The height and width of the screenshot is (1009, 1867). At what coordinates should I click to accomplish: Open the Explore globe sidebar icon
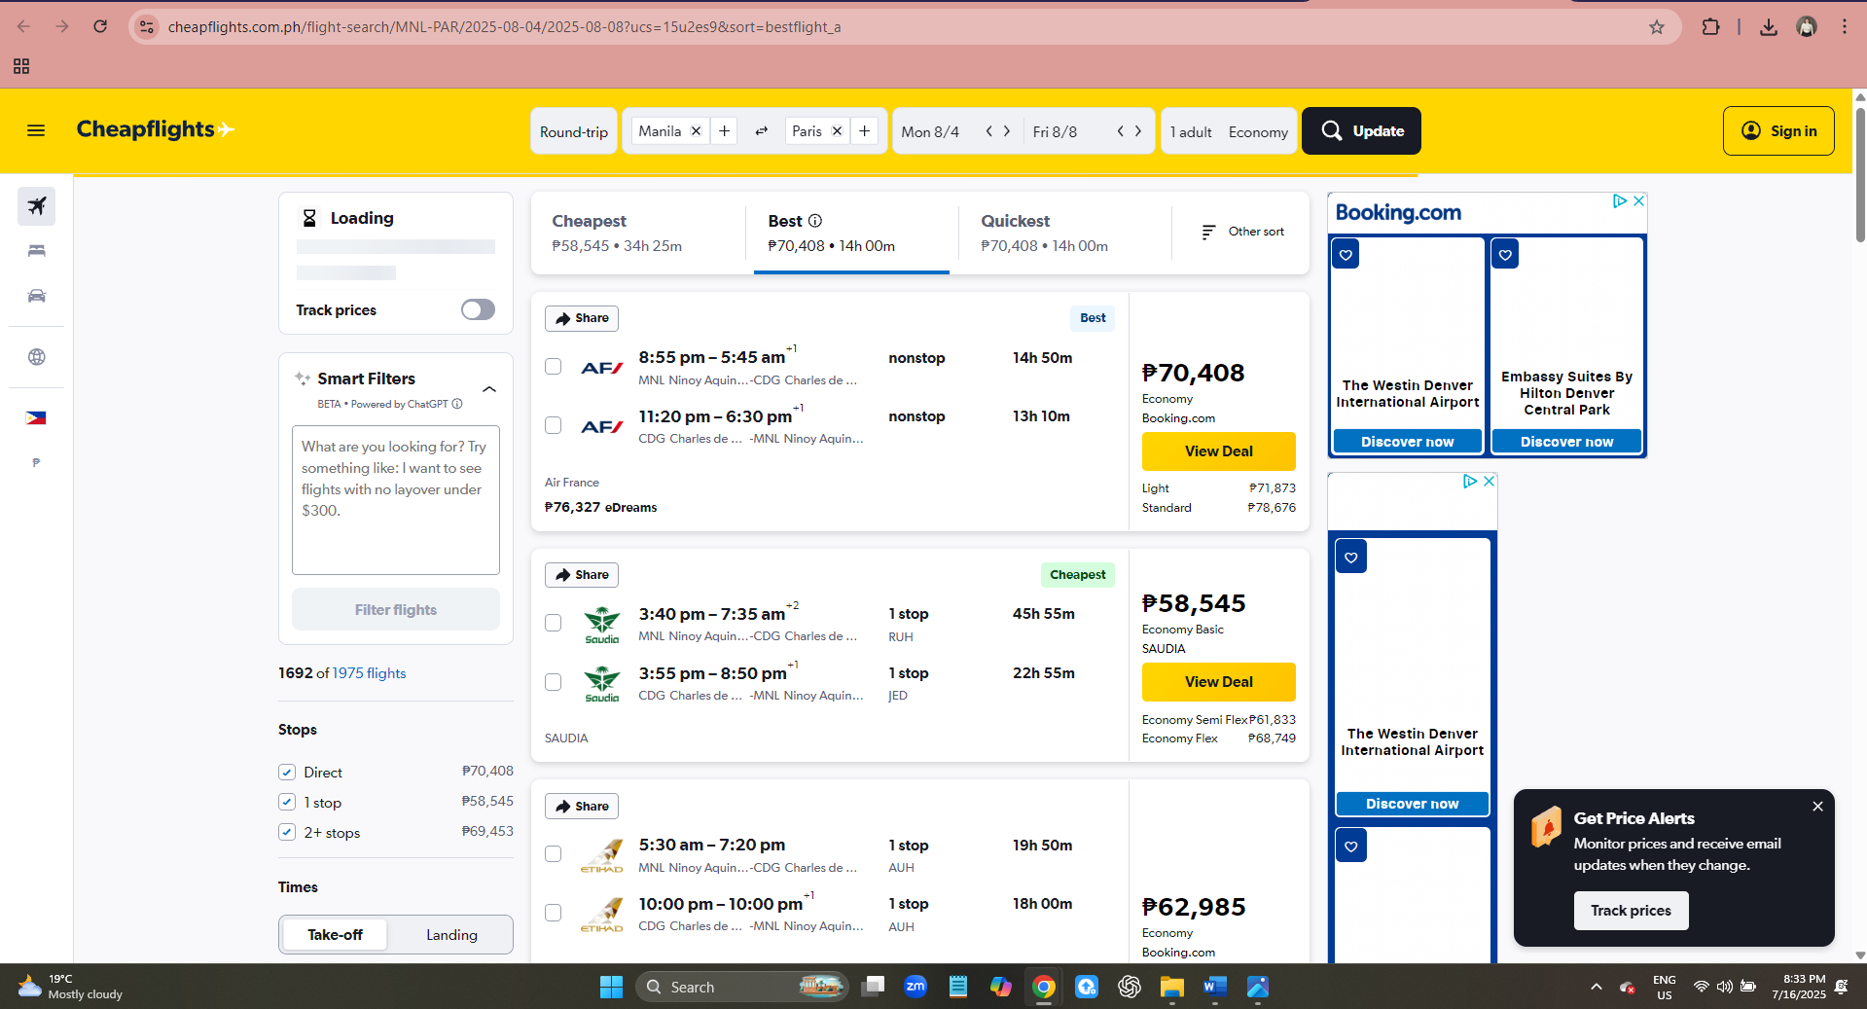pos(37,357)
